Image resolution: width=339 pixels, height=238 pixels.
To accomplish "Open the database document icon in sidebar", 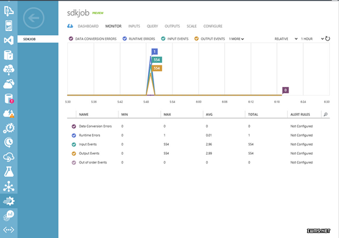I will pos(9,55).
